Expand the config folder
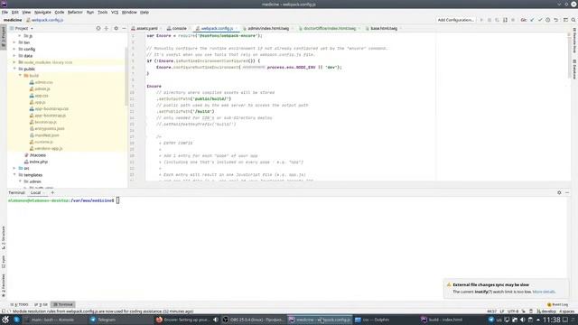 (14, 49)
